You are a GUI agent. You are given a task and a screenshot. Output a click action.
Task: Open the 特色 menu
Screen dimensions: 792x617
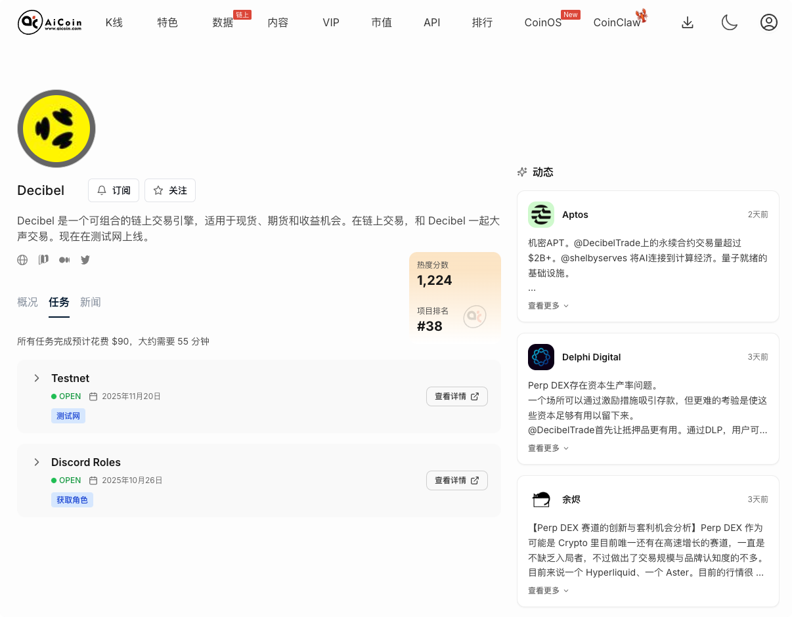tap(167, 22)
